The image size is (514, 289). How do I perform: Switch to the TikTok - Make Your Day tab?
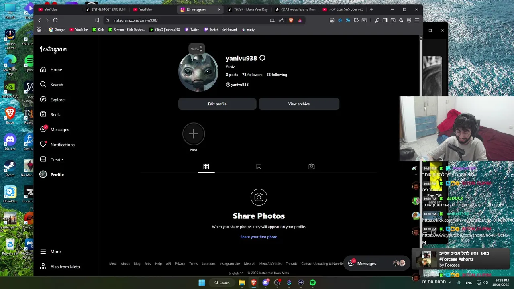pos(247,10)
